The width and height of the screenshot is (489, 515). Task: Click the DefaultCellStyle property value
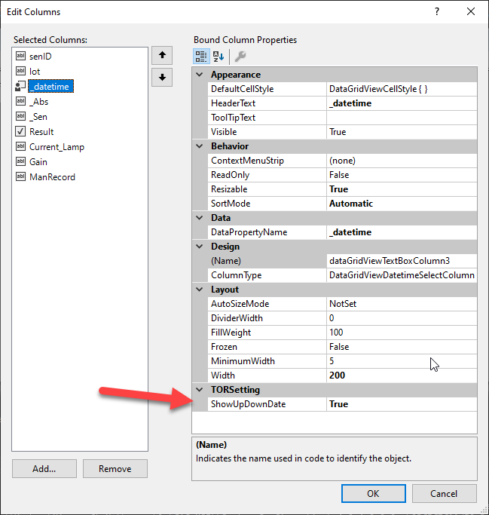pyautogui.click(x=402, y=89)
